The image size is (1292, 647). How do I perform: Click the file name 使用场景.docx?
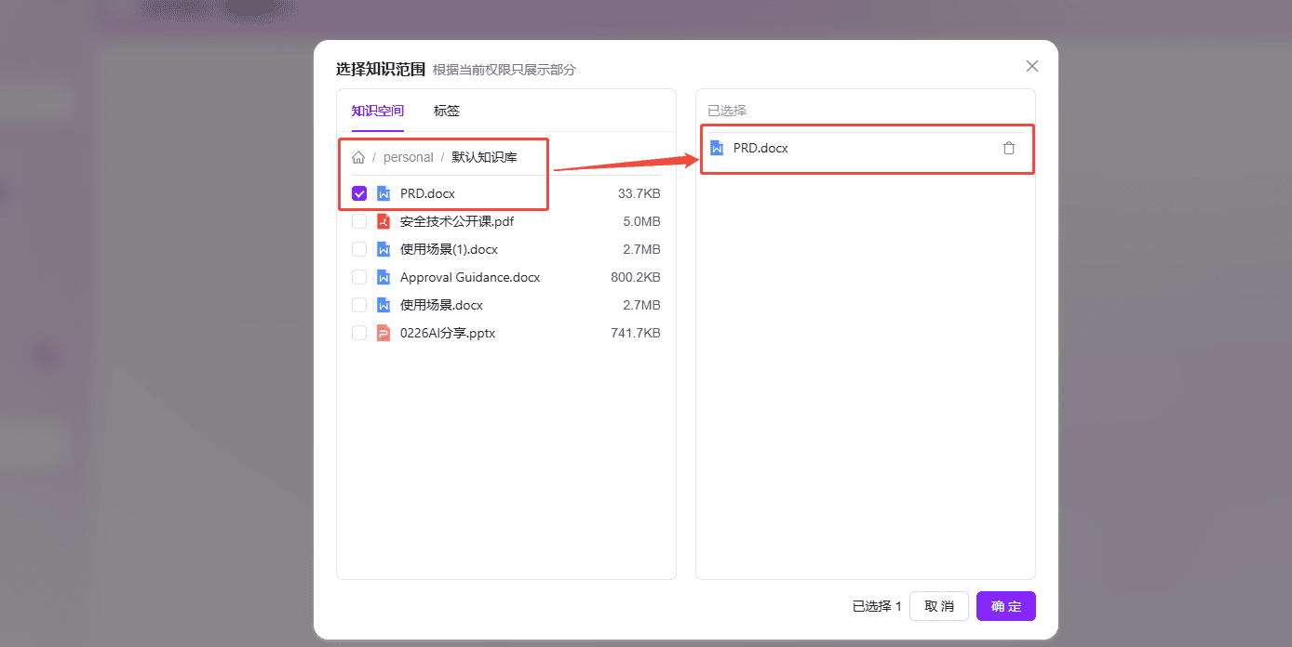pos(442,305)
